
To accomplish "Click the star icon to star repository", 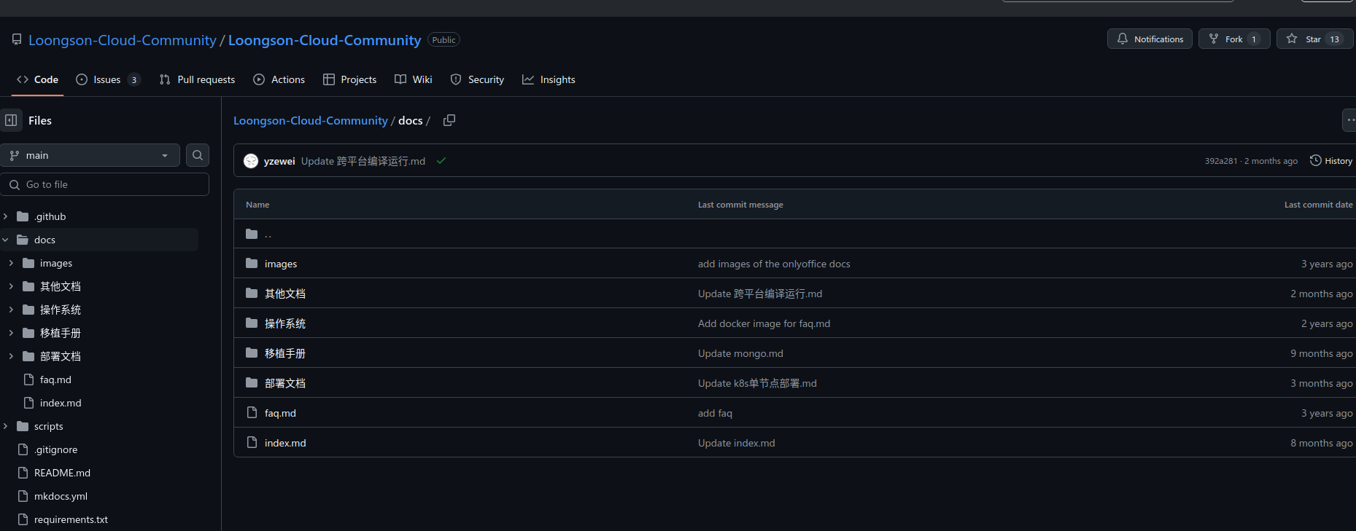I will pyautogui.click(x=1292, y=39).
